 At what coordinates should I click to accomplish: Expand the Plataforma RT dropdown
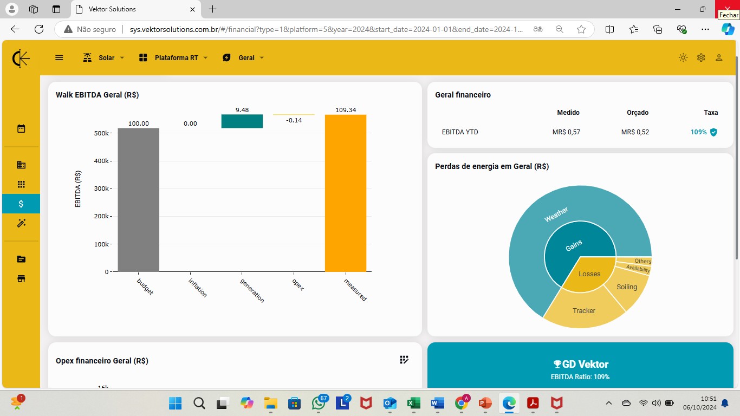173,57
